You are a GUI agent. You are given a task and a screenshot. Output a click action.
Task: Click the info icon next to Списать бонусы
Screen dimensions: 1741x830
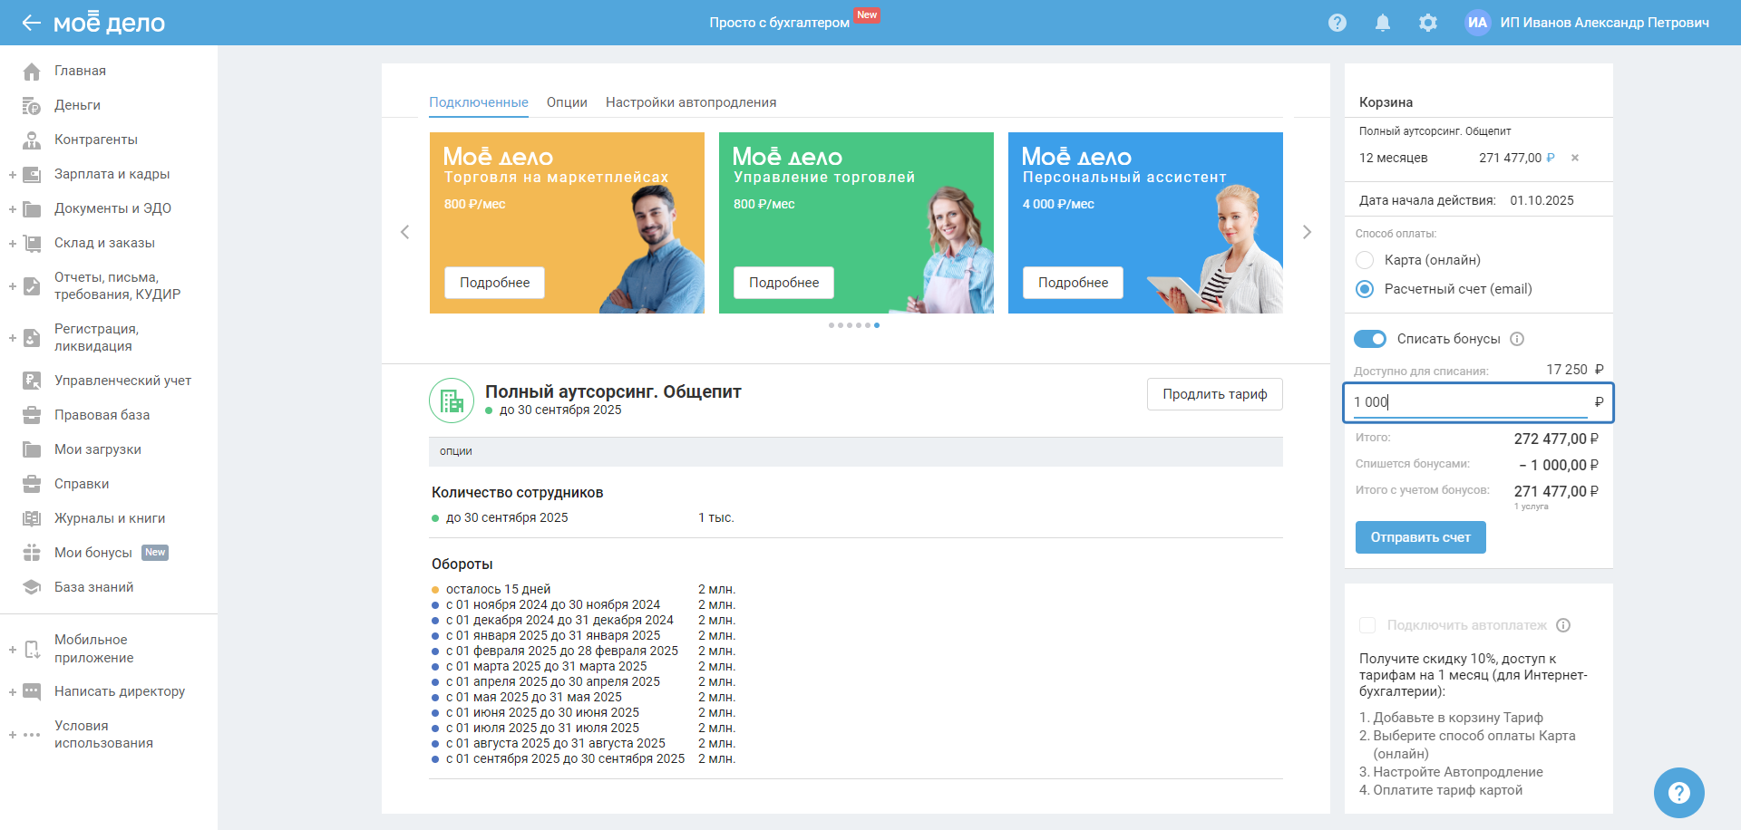coord(1517,339)
